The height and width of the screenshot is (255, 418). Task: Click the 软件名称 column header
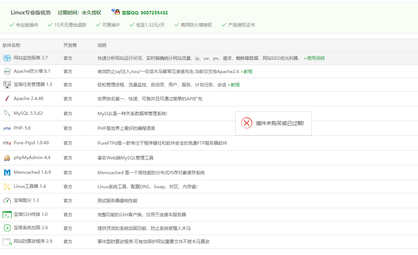tap(11, 45)
